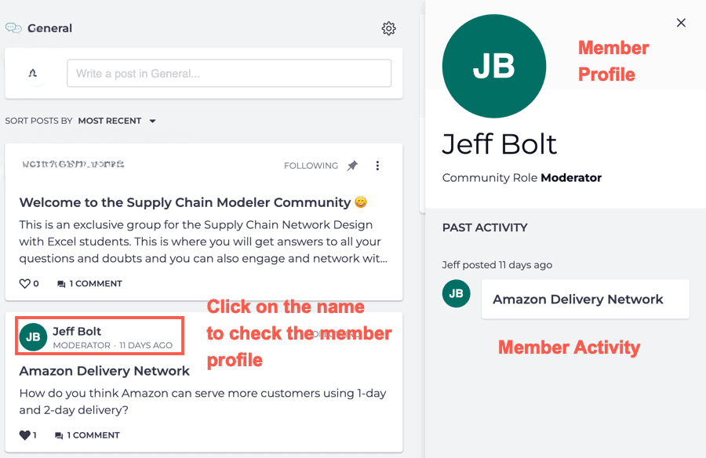
Task: Click the JB avatar on the Amazon post
Action: click(x=33, y=337)
